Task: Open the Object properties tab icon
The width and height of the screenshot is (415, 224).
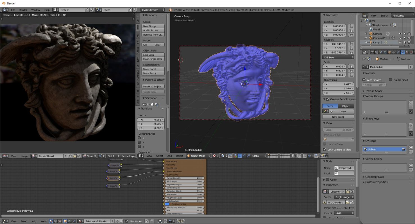Action: [389, 52]
